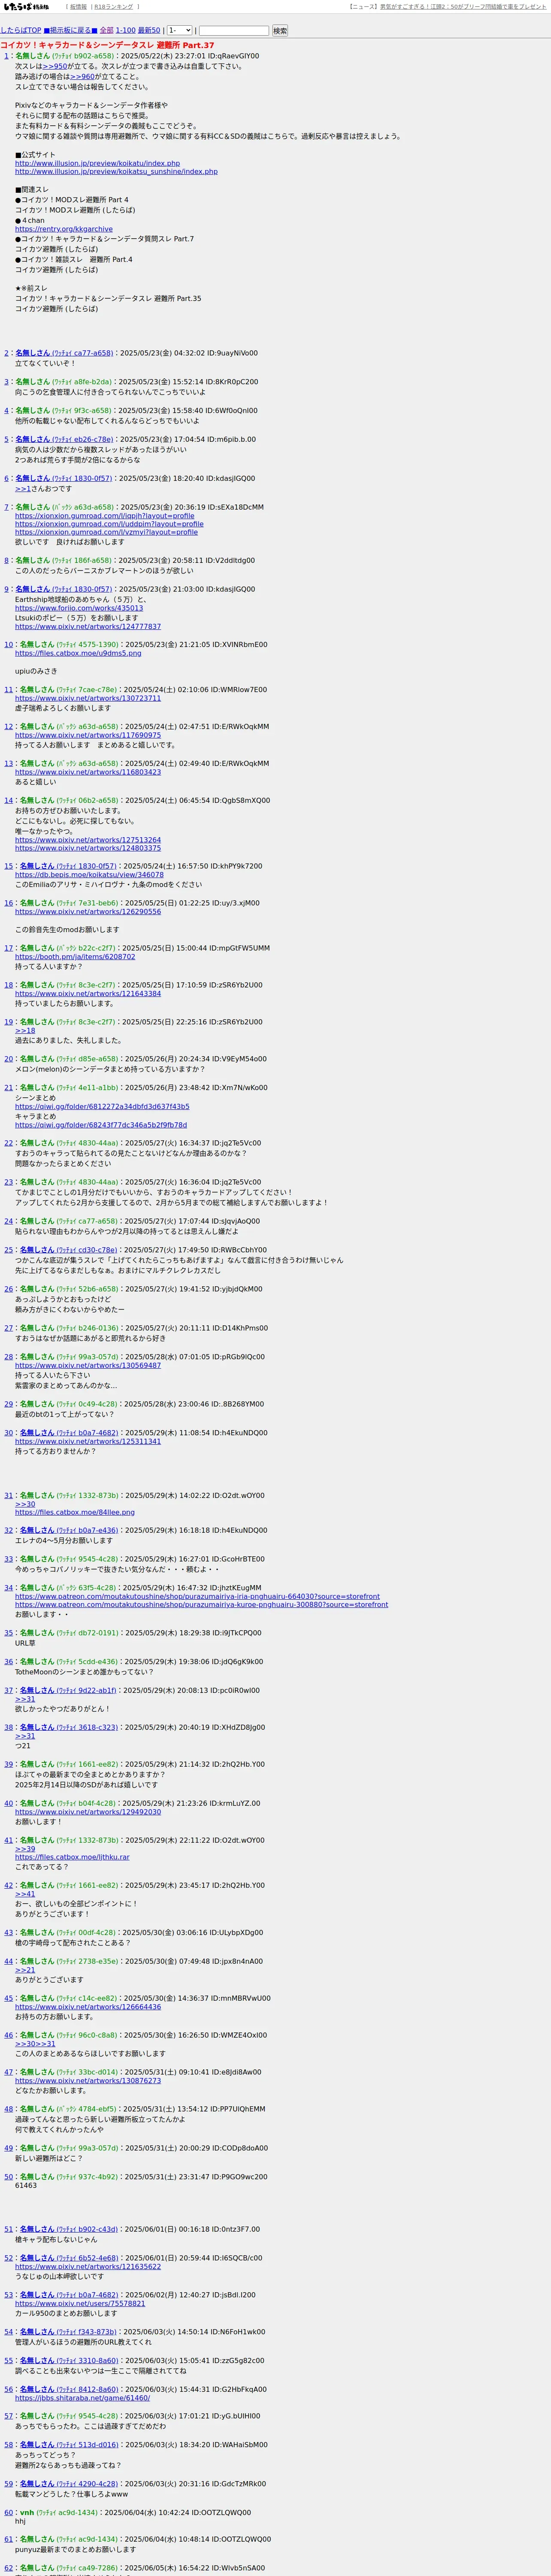Follow the >>960 anchor link
The height and width of the screenshot is (2576, 551).
point(83,77)
